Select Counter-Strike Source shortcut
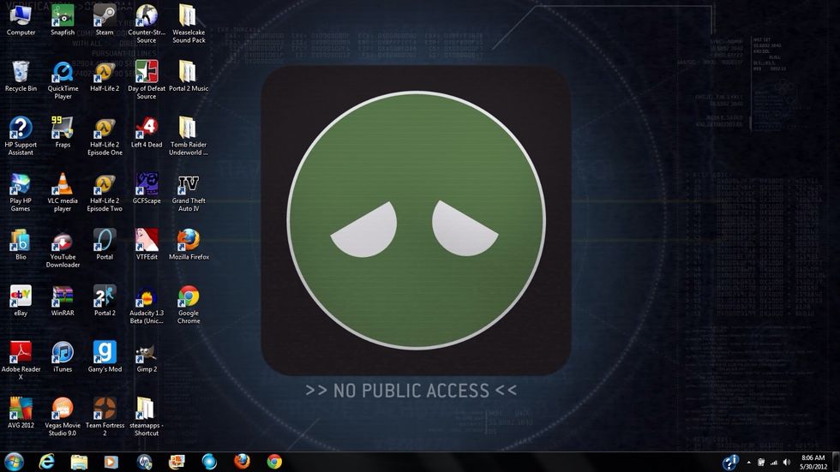This screenshot has width=840, height=472. 147,23
